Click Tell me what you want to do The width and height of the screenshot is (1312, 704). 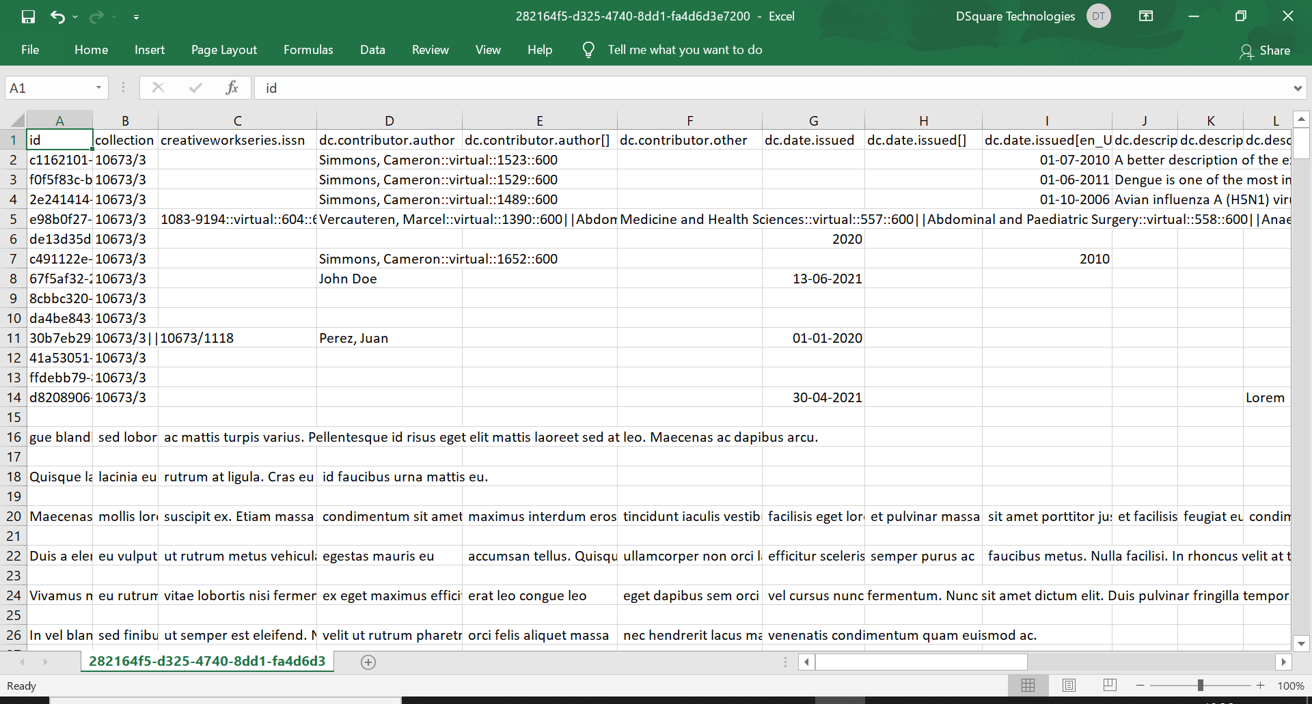(x=685, y=49)
